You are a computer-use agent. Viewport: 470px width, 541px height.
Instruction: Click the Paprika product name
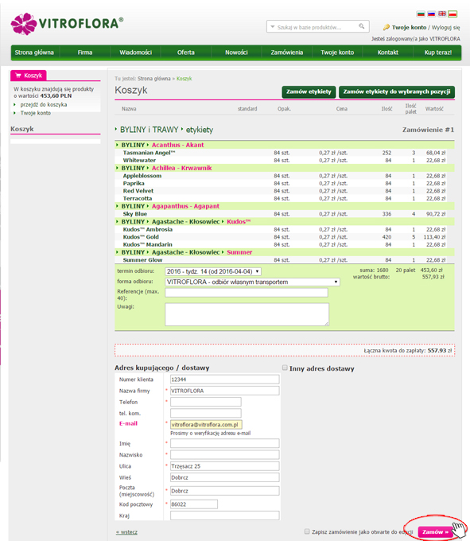click(x=134, y=184)
